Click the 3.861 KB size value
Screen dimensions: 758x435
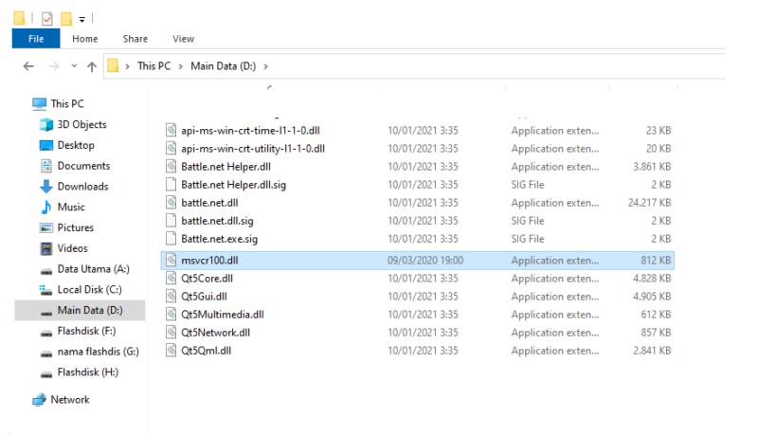(652, 166)
